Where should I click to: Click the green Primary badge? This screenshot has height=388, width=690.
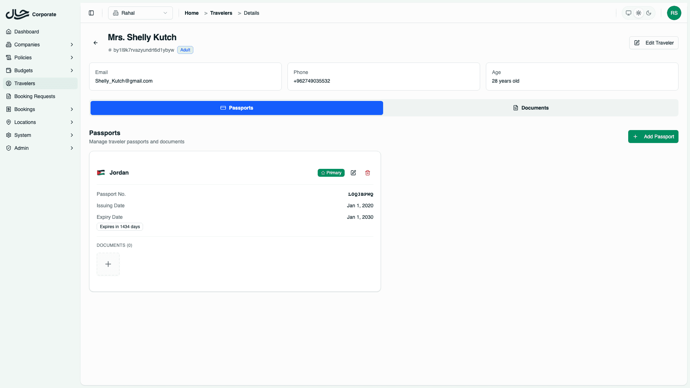(x=331, y=173)
